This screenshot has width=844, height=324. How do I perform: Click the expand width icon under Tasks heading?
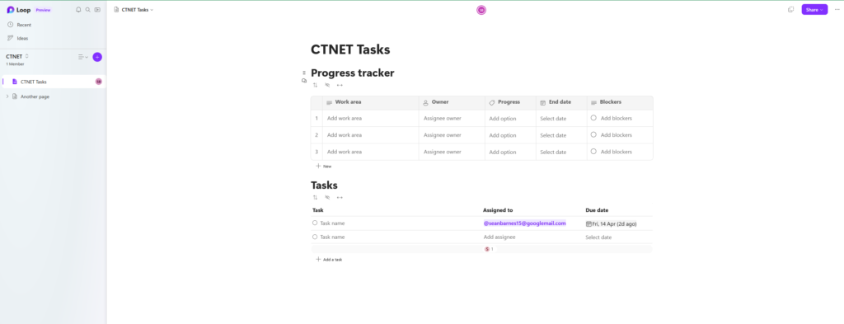click(340, 198)
